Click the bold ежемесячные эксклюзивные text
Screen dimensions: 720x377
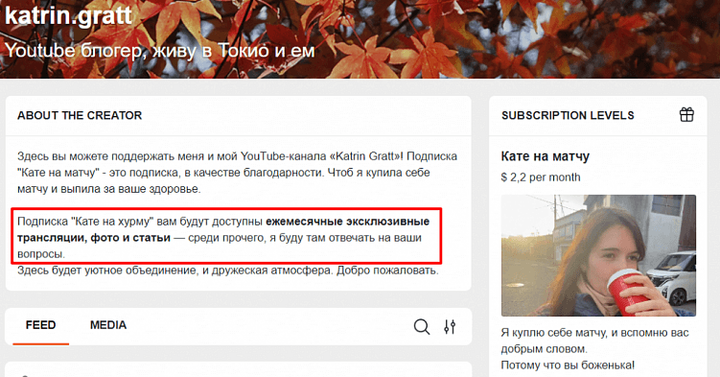[x=348, y=222]
